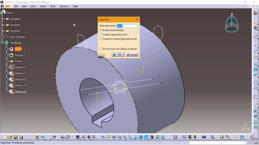Check Create an ordered geometrical set
This screenshot has width=259, height=145.
(101, 39)
